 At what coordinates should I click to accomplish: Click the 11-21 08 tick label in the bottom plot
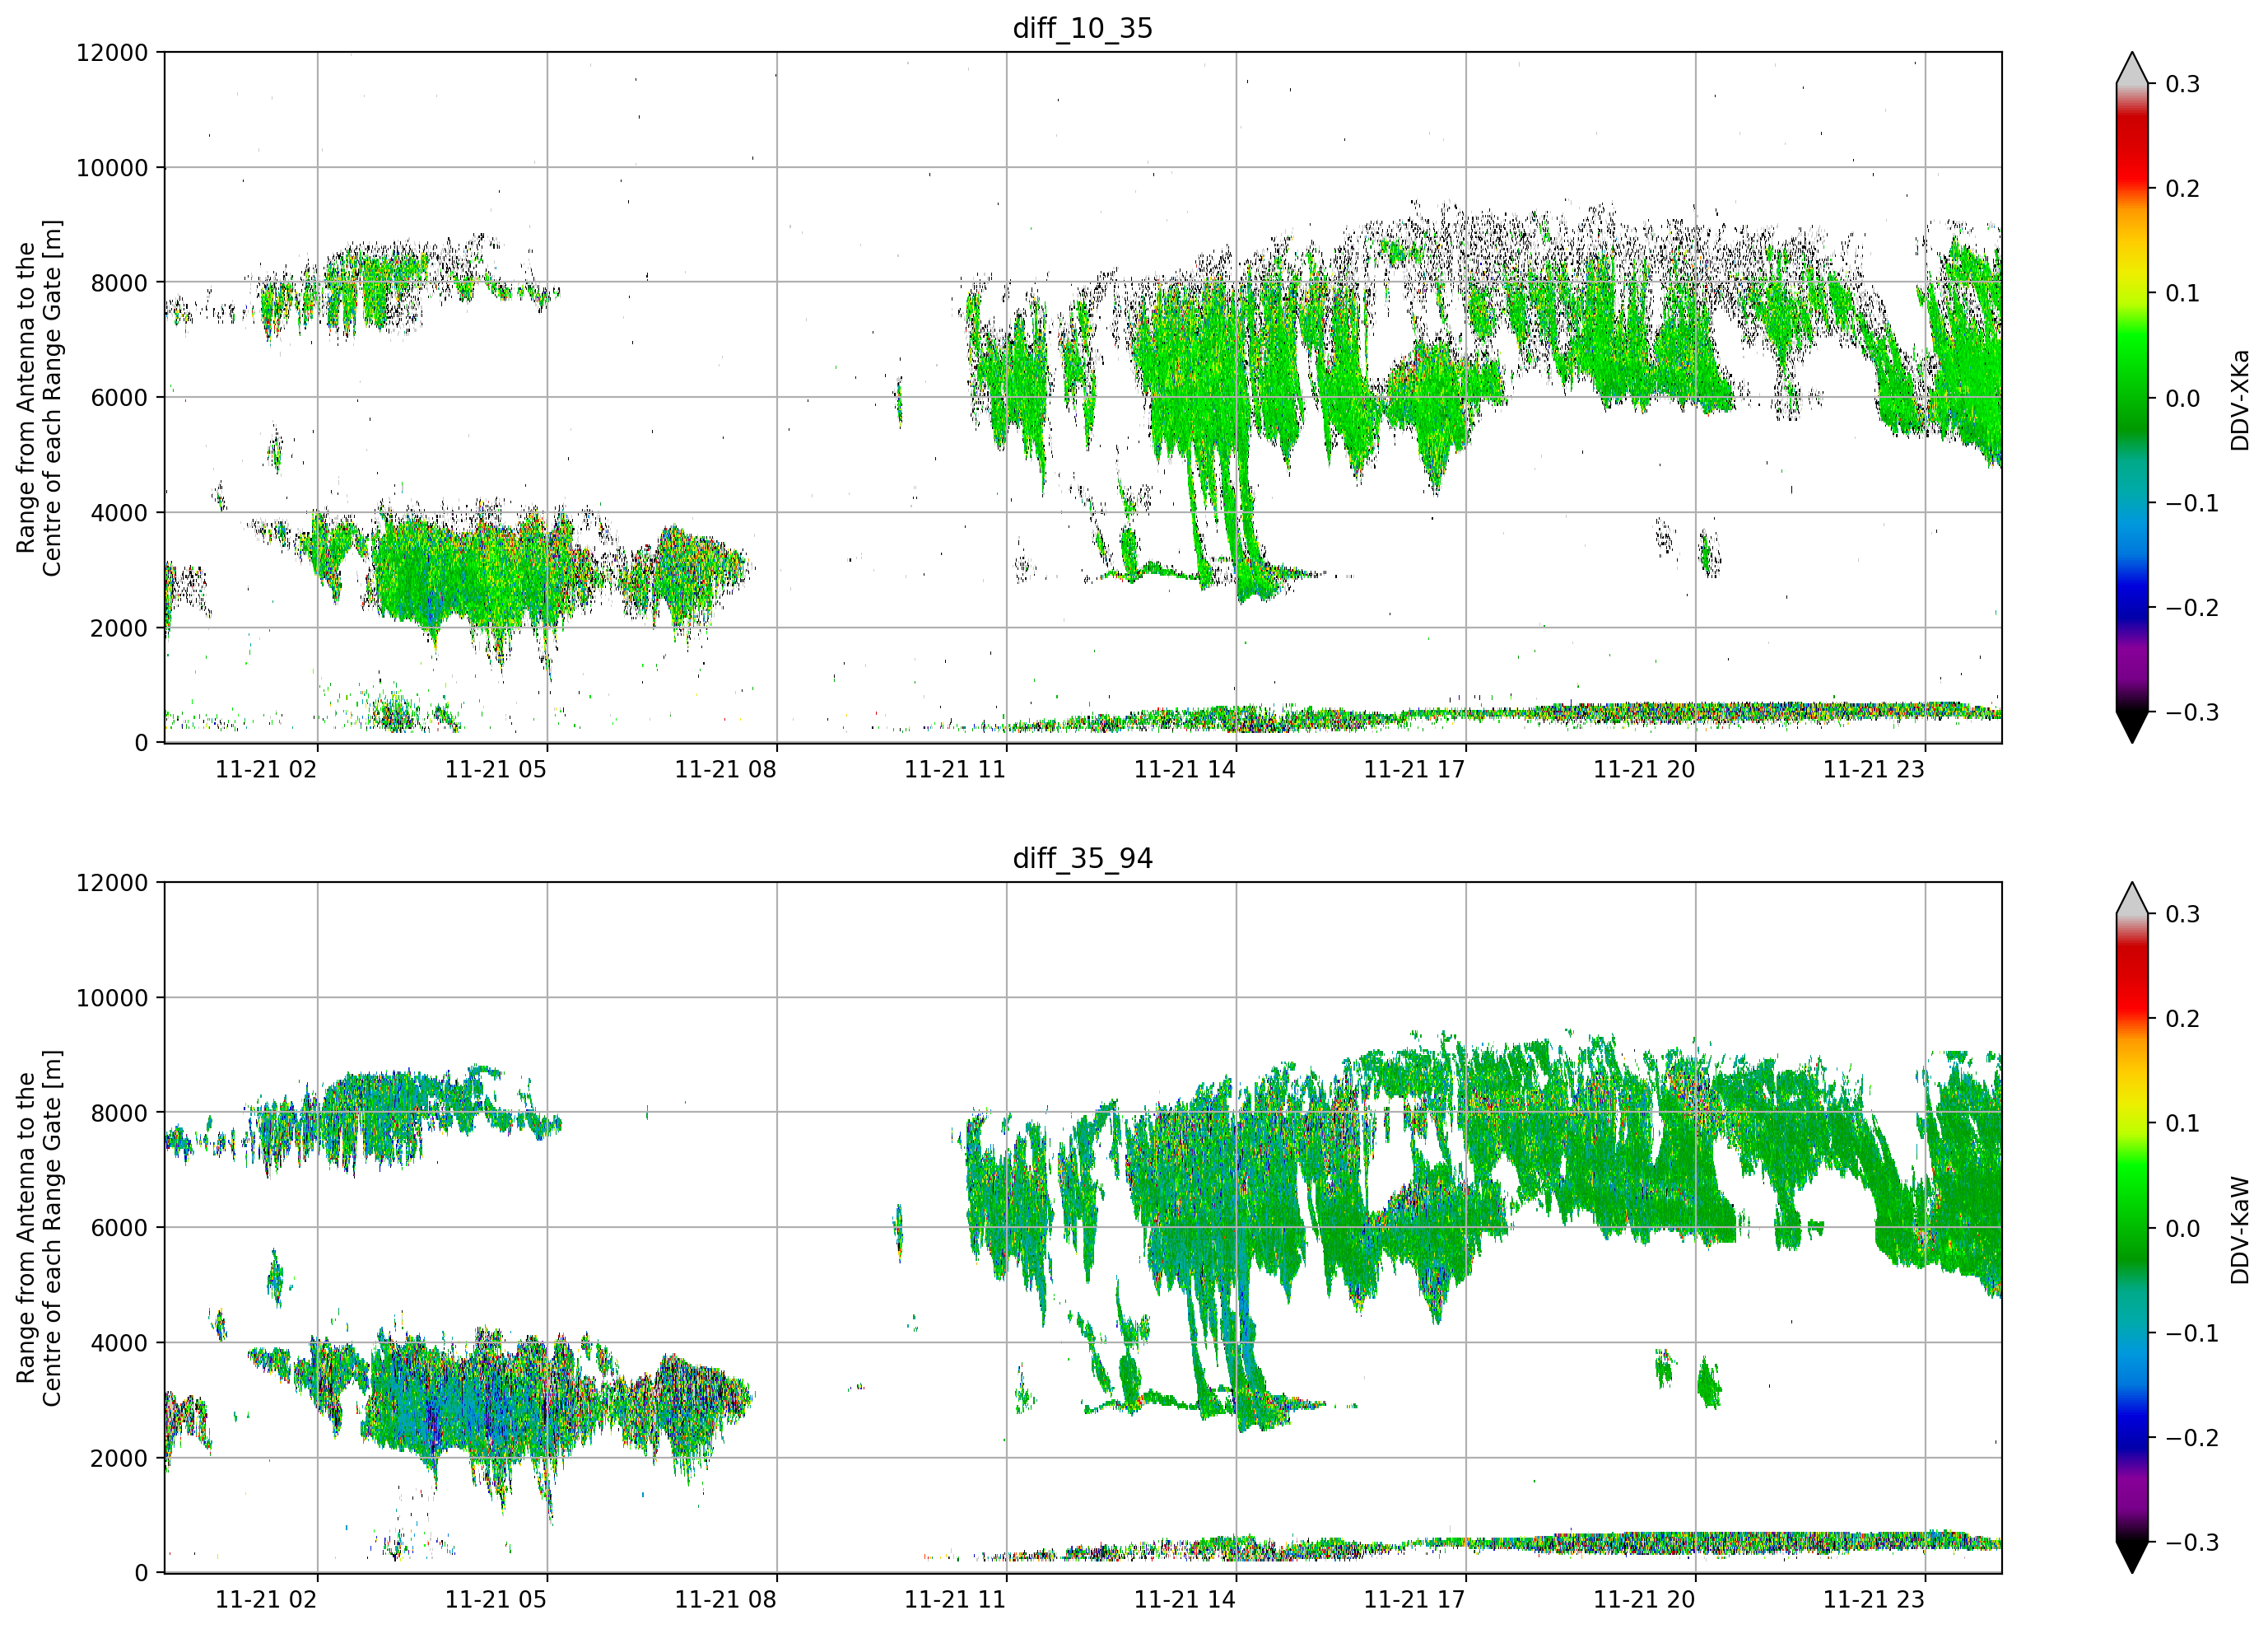[725, 1600]
